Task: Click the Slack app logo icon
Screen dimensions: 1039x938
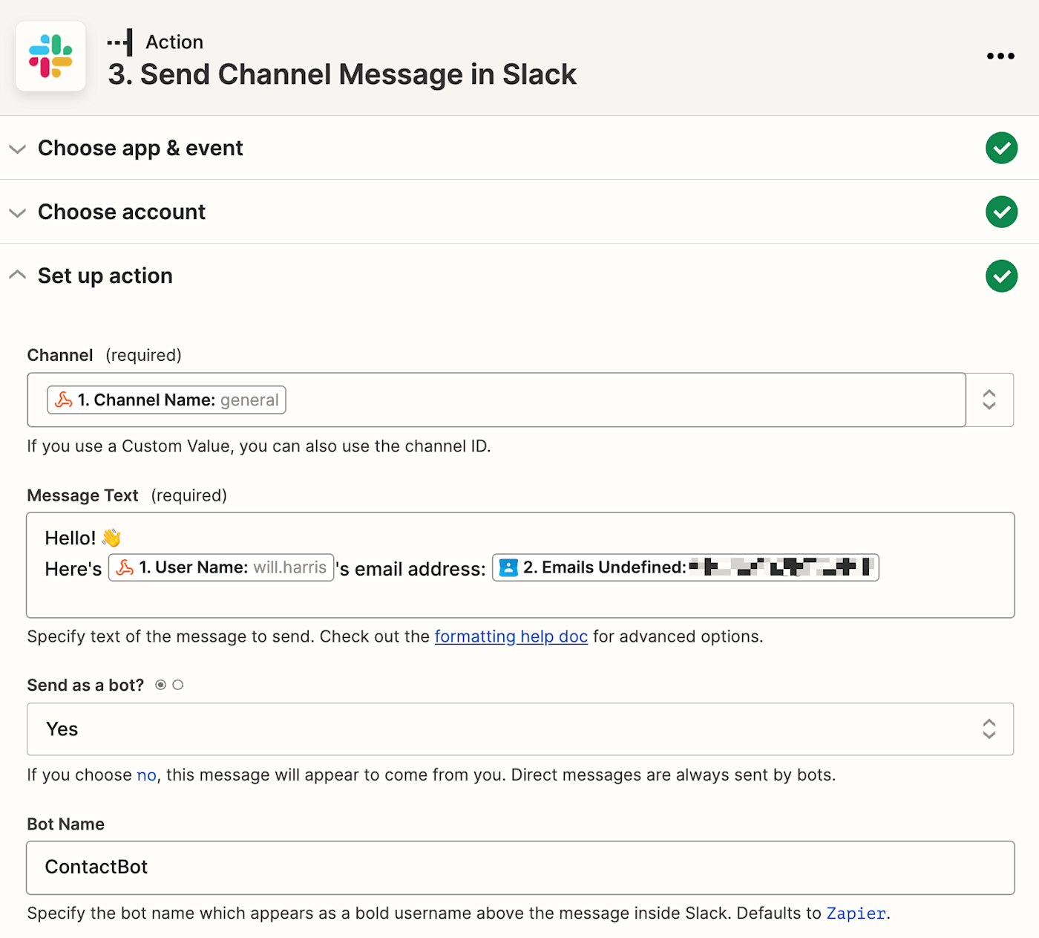Action: click(50, 56)
